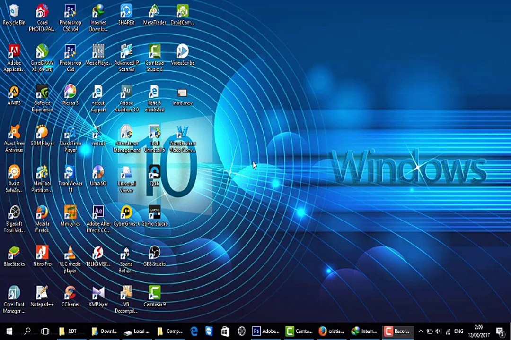Image resolution: width=511 pixels, height=340 pixels.
Task: Select the KMPlayer desktop icon
Action: 98,297
